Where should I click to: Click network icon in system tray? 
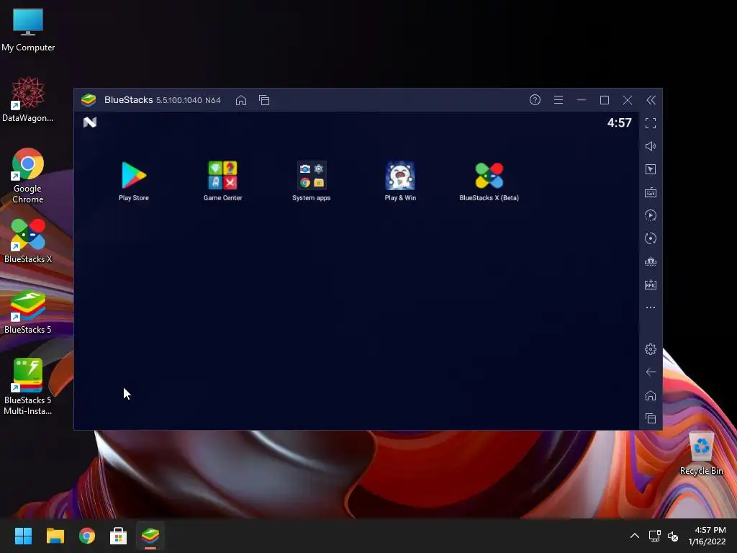654,536
